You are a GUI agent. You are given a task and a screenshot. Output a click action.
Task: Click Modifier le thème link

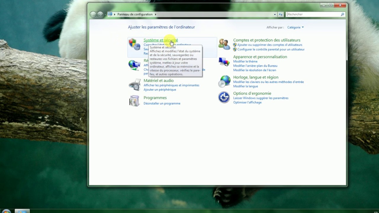(245, 62)
